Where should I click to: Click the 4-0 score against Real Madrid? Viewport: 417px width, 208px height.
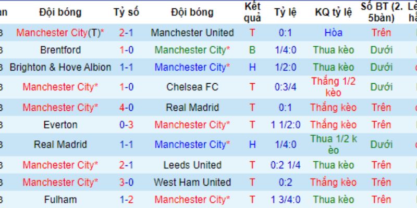click(x=126, y=108)
